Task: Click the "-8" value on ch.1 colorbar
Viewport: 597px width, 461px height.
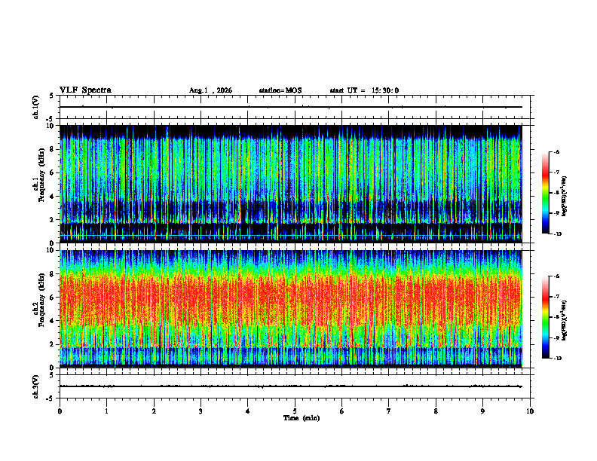Action: pos(556,193)
